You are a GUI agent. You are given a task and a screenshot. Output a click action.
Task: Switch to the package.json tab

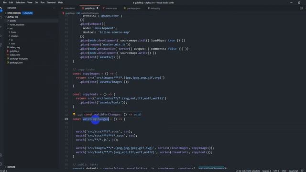tap(134, 8)
